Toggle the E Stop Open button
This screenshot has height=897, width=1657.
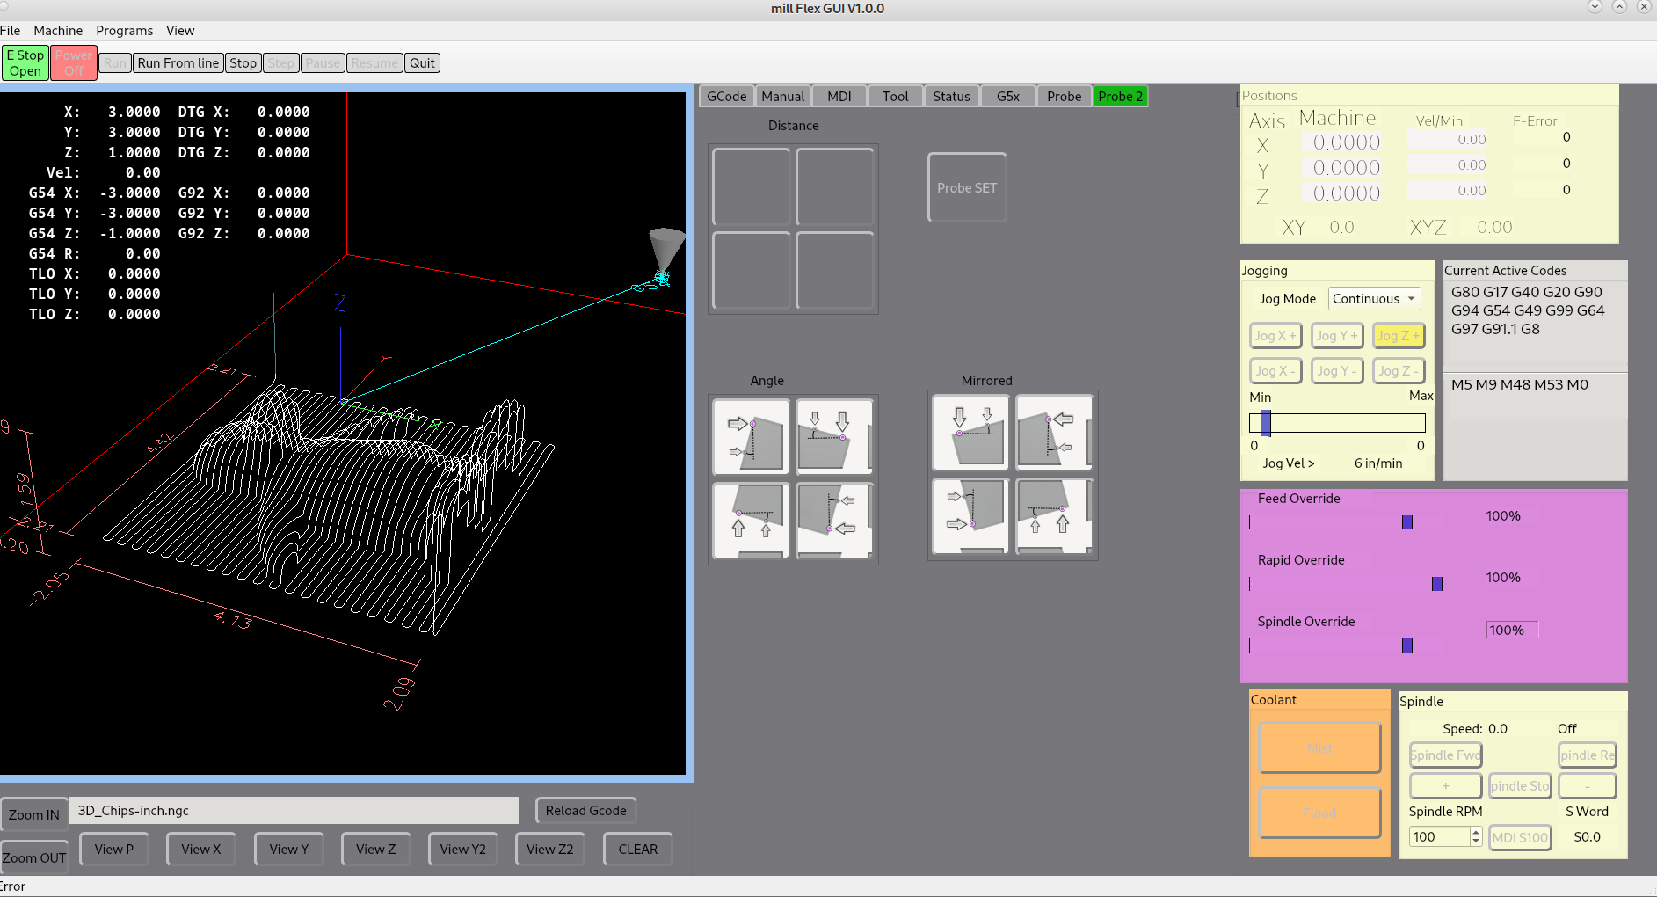pos(25,63)
